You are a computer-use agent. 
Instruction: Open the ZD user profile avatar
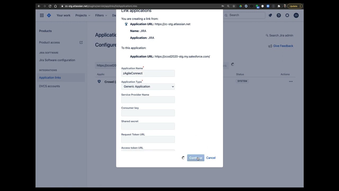point(296,15)
